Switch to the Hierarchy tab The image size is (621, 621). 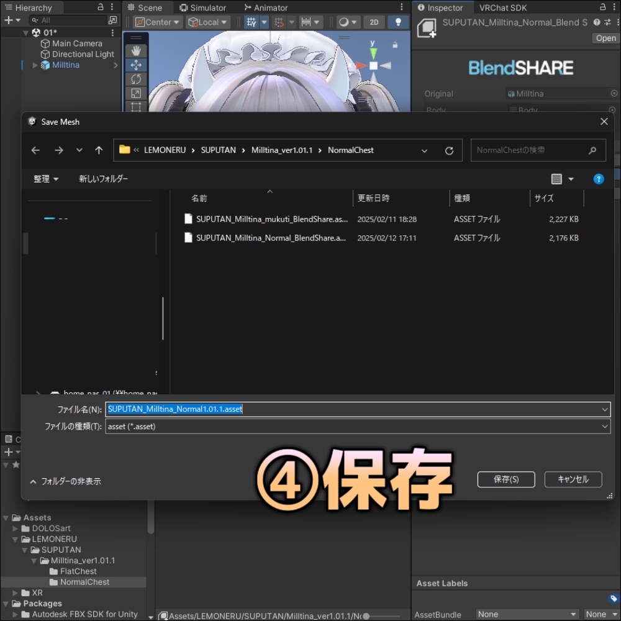tap(29, 7)
